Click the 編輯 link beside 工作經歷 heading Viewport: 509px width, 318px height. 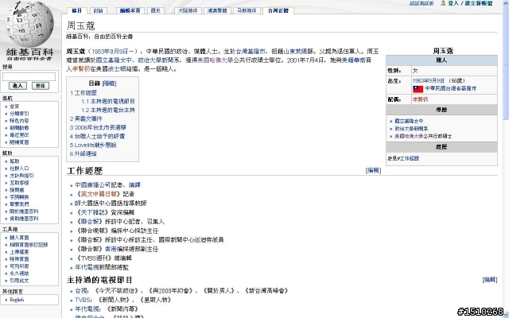[x=373, y=170]
